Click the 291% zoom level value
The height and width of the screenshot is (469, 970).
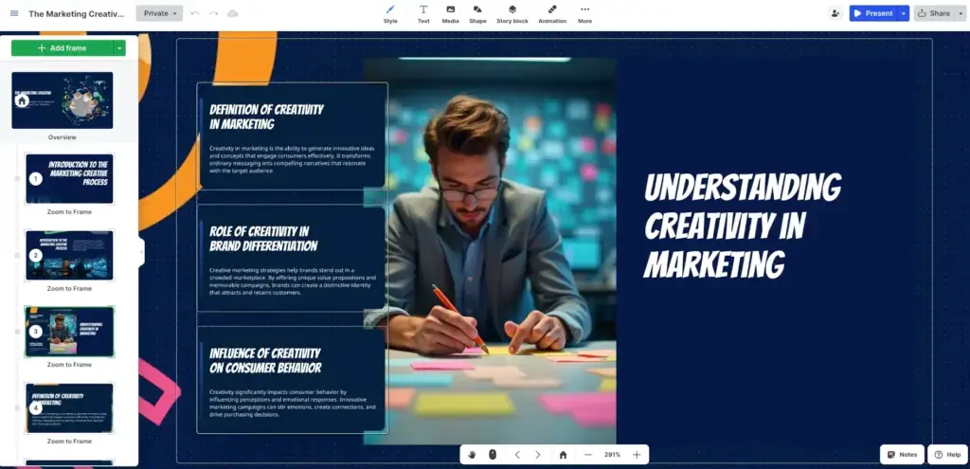[x=613, y=455]
